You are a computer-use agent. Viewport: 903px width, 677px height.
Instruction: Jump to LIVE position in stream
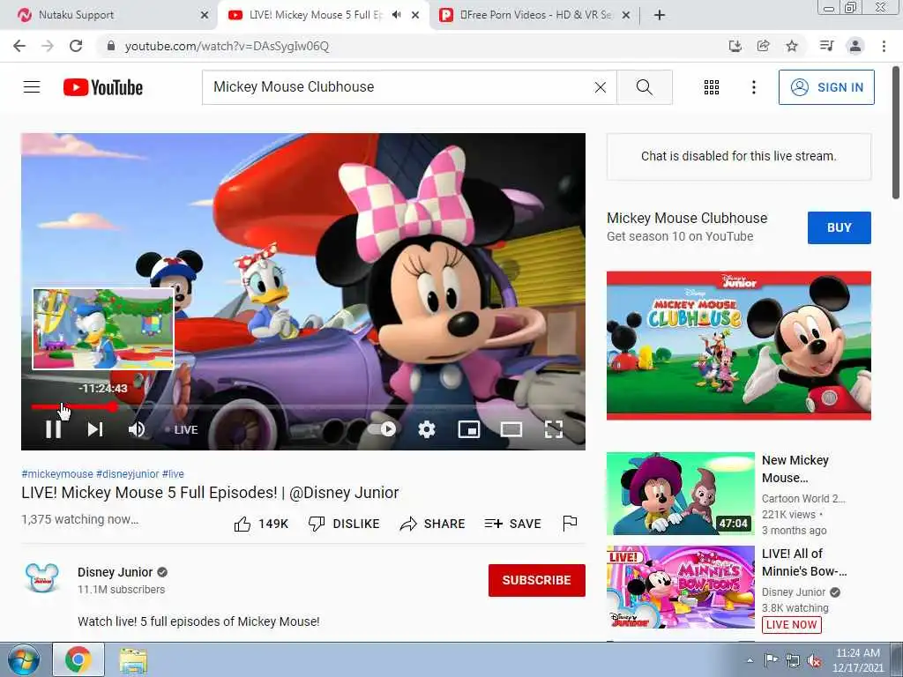182,430
